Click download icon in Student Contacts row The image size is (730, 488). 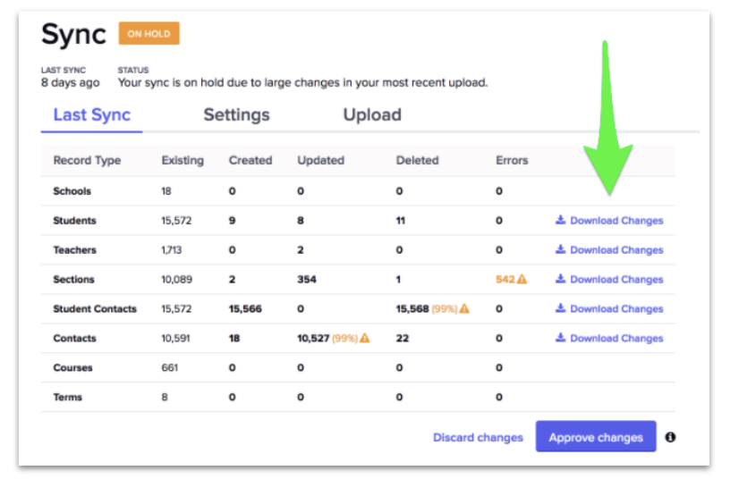click(561, 307)
